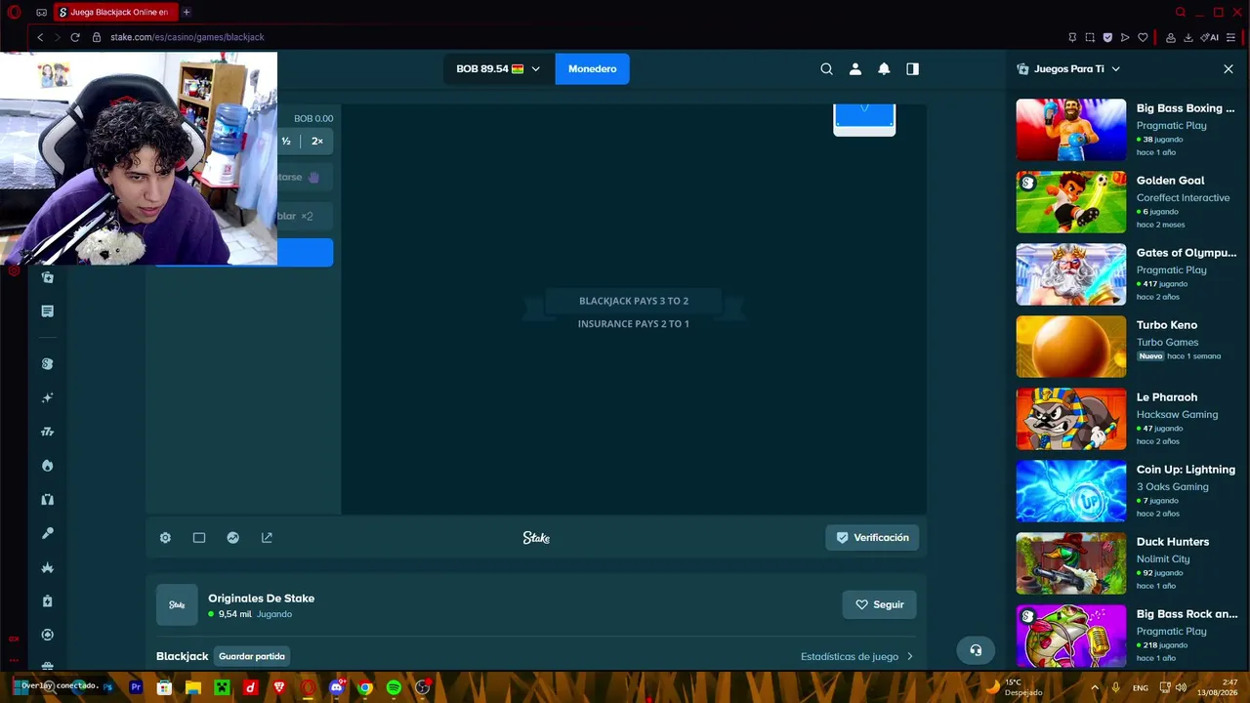Viewport: 1250px width, 703px height.
Task: Open the battery bolt icon in sidebar
Action: [x=47, y=601]
